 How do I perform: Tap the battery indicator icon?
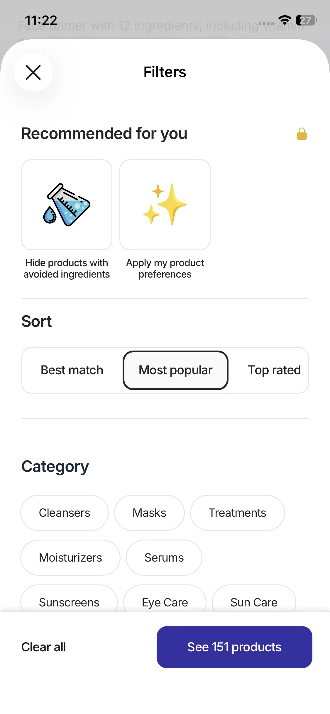pyautogui.click(x=306, y=20)
